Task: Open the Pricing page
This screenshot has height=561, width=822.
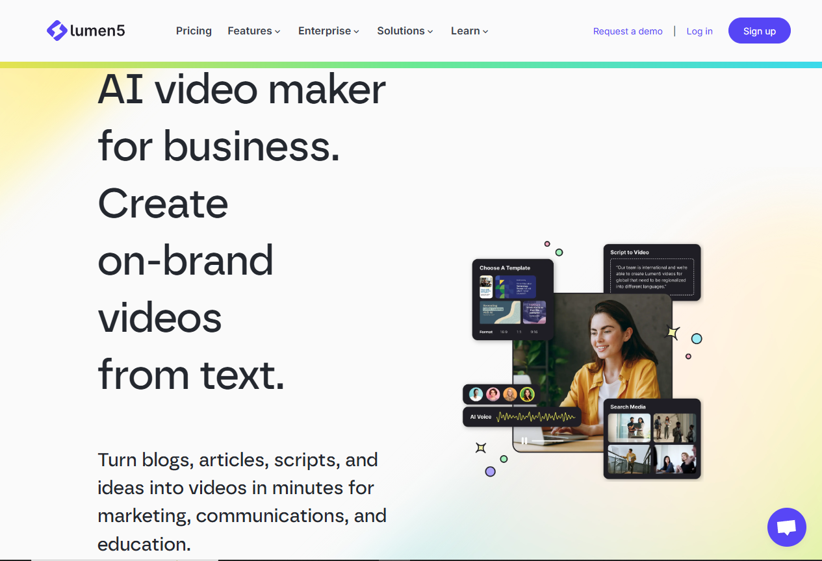Action: (194, 31)
